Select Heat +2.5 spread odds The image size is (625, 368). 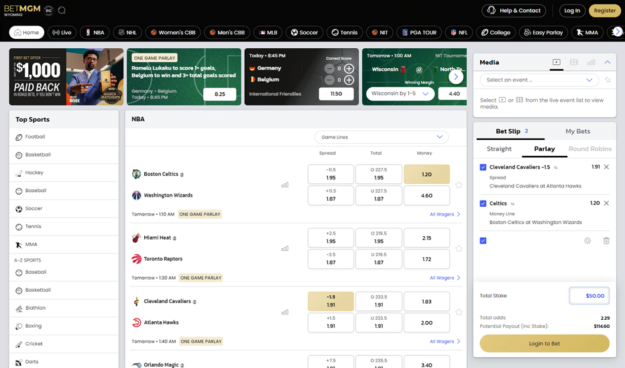(x=331, y=238)
